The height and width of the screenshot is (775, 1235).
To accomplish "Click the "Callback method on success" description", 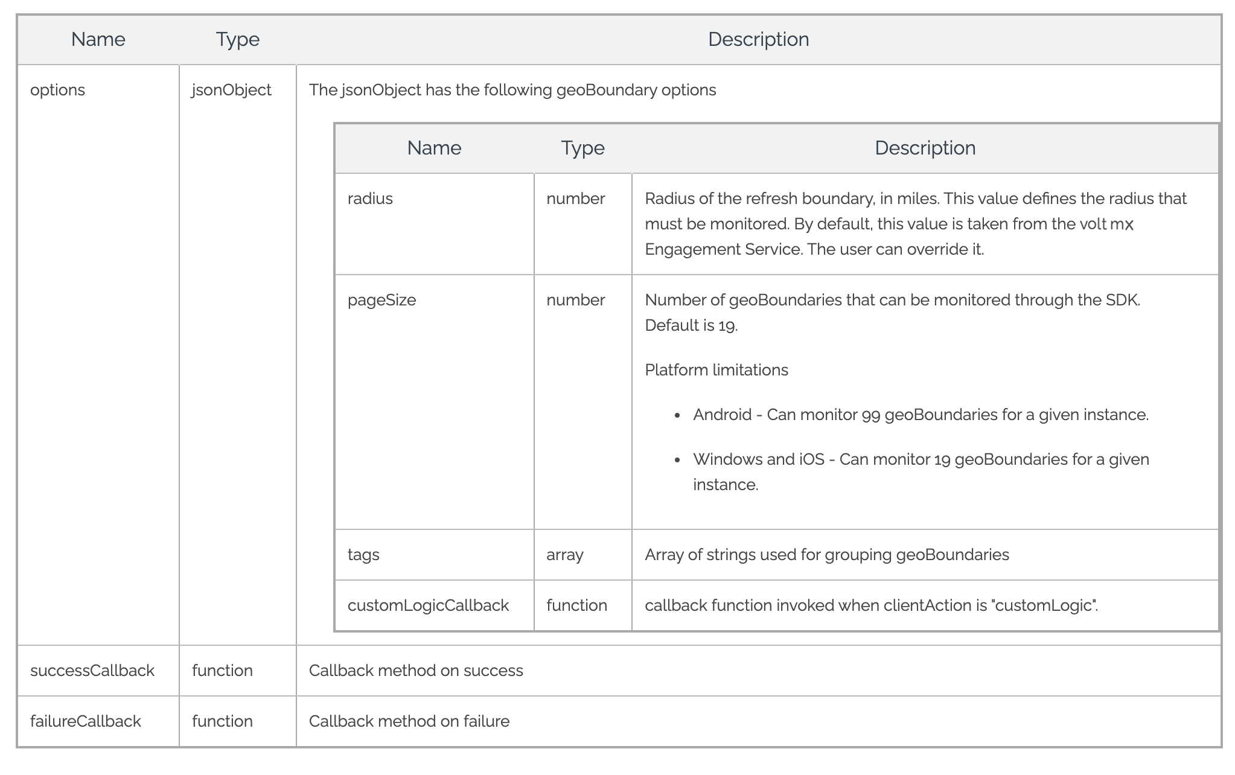I will 416,671.
